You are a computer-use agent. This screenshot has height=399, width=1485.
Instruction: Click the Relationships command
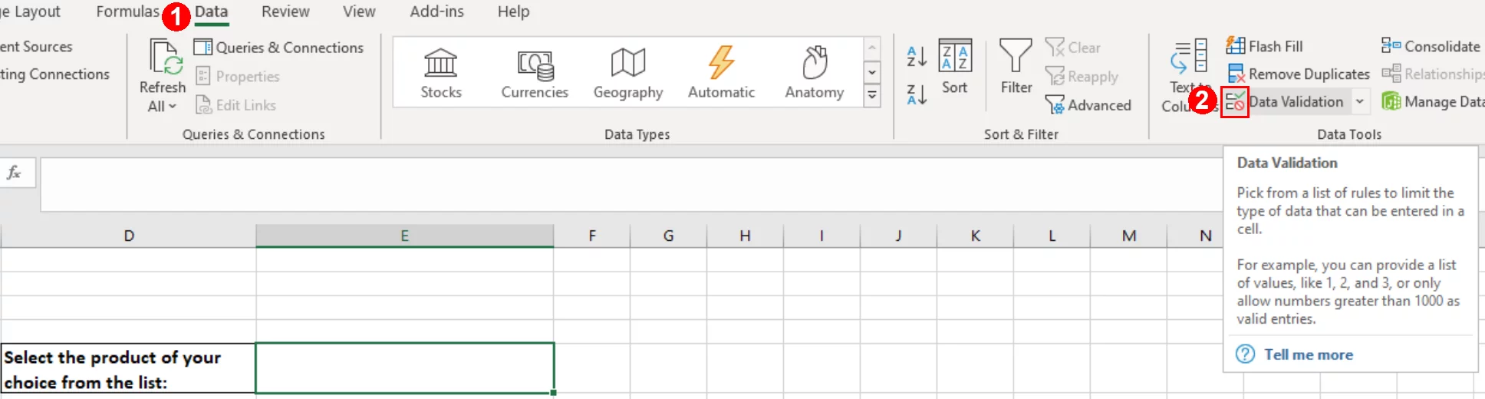[1433, 74]
